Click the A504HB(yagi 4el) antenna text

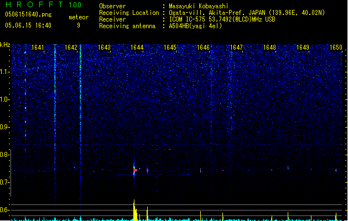(x=195, y=26)
